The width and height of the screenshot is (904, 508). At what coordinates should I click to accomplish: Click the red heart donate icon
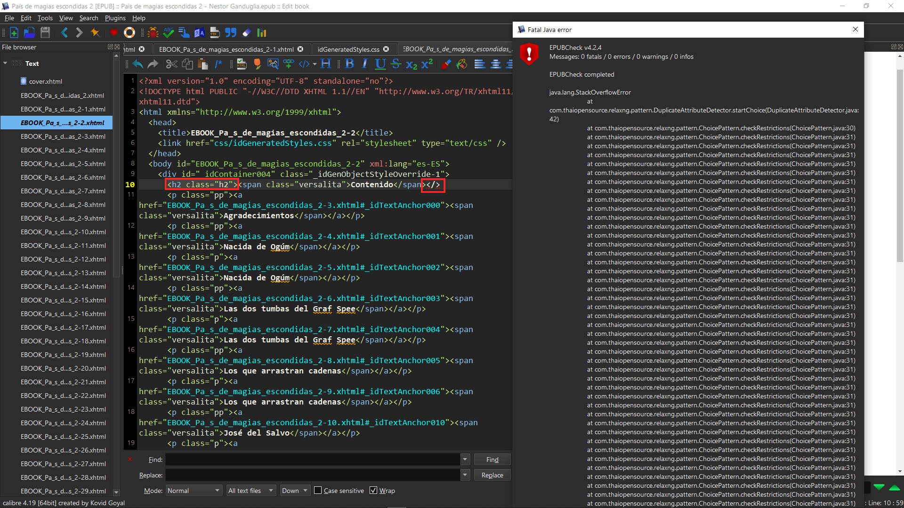click(x=113, y=32)
